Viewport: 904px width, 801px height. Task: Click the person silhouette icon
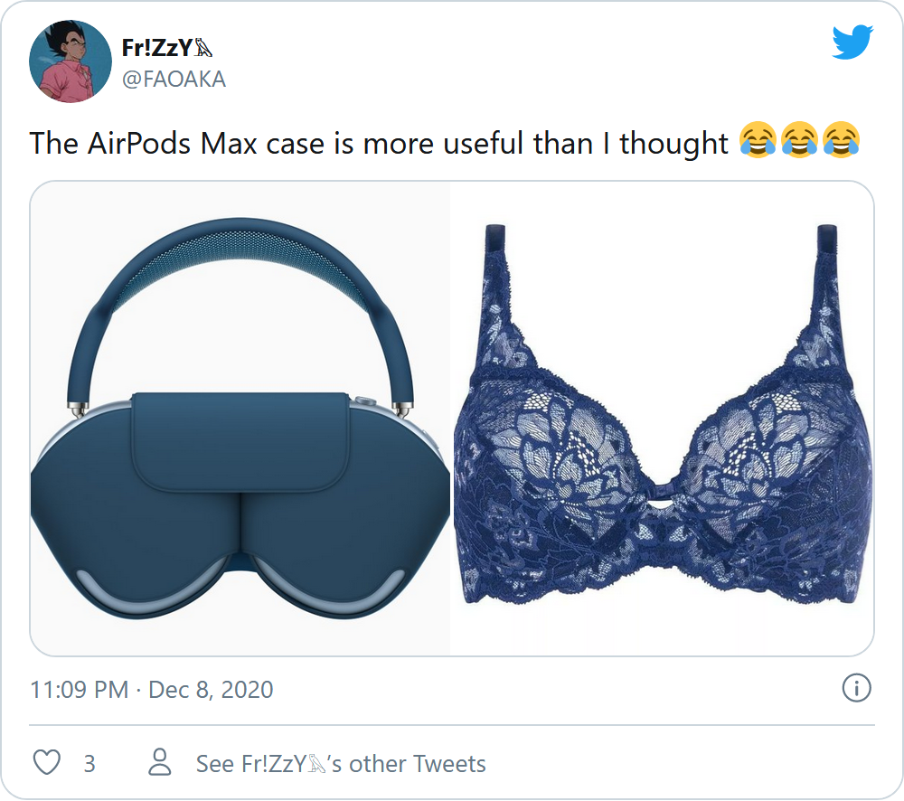tap(160, 762)
